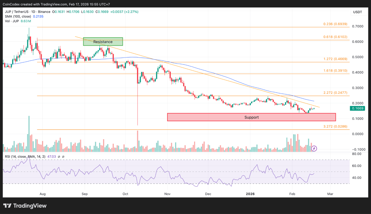The height and width of the screenshot is (214, 371).
Task: Click the purple lightning indicator icon
Action: (314, 149)
